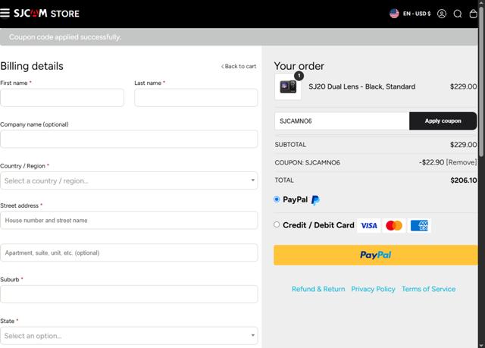Click the PayPal logo beside the radio
Viewport: 485px width, 348px height.
315,200
